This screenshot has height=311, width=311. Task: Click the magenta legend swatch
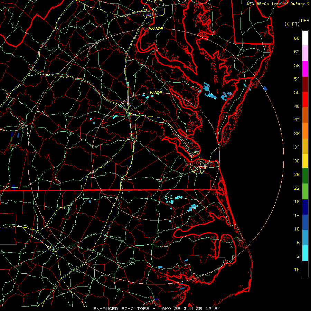tap(305, 69)
